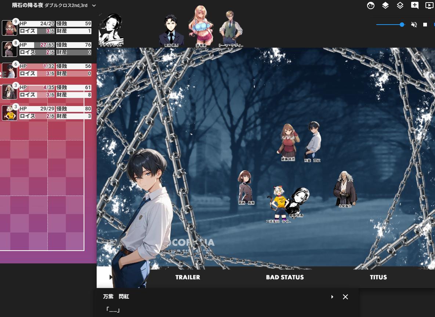The image size is (435, 317).
Task: Adjust the blue volume slider
Action: point(402,25)
